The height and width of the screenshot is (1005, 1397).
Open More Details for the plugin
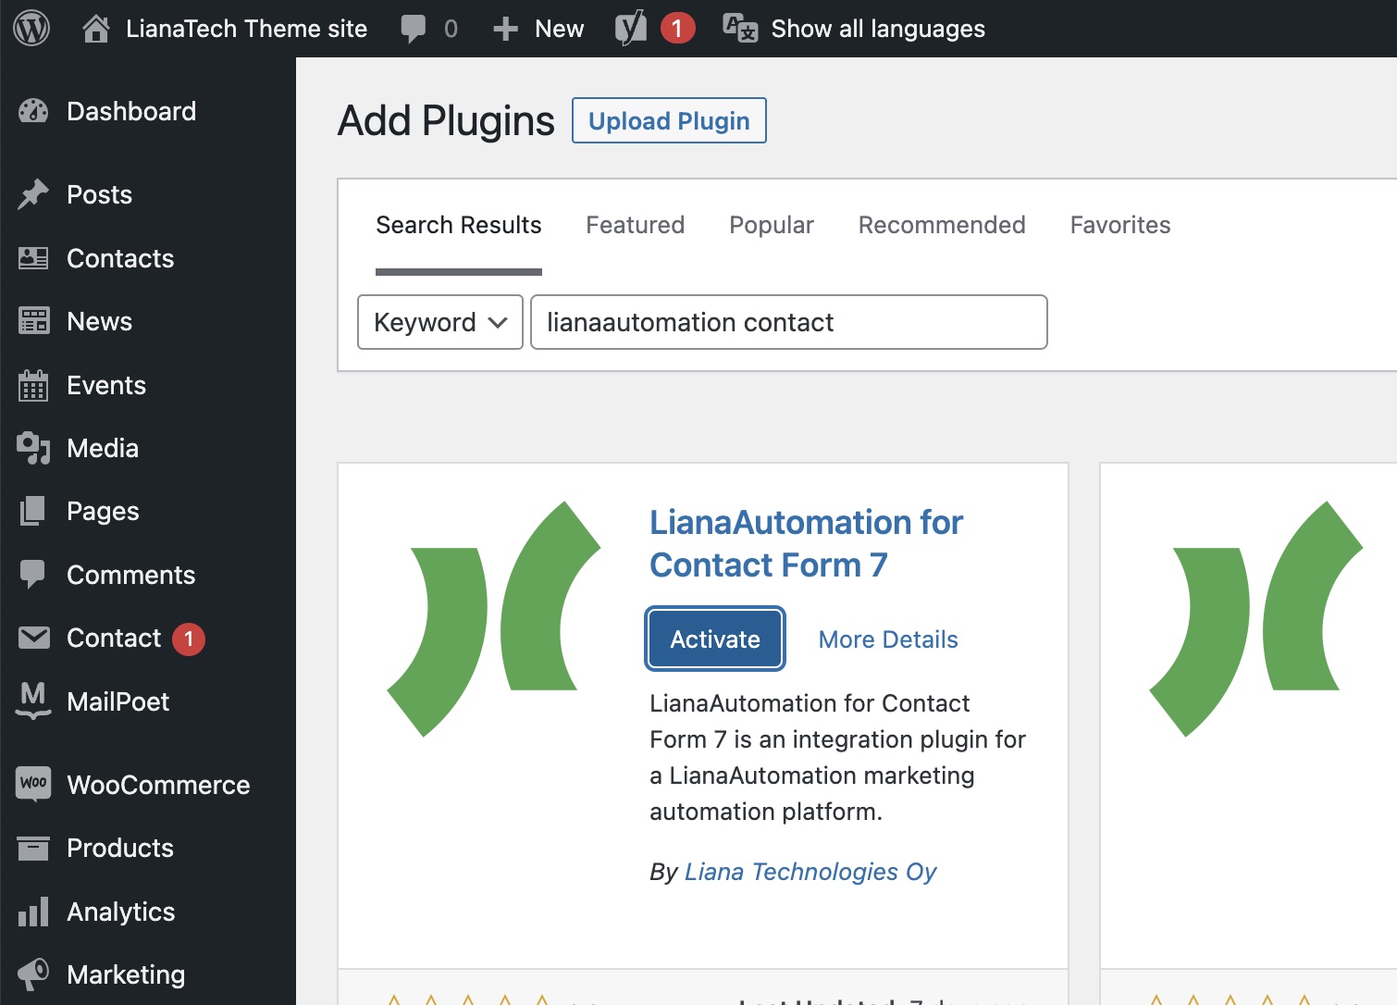click(887, 639)
